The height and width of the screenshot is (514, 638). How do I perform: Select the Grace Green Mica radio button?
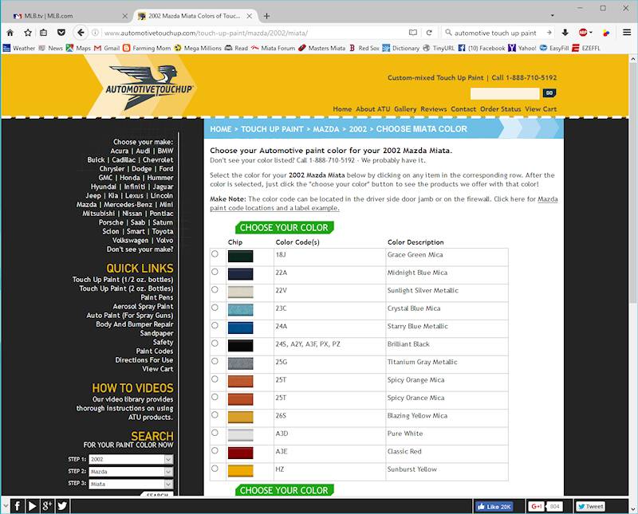[x=215, y=253]
